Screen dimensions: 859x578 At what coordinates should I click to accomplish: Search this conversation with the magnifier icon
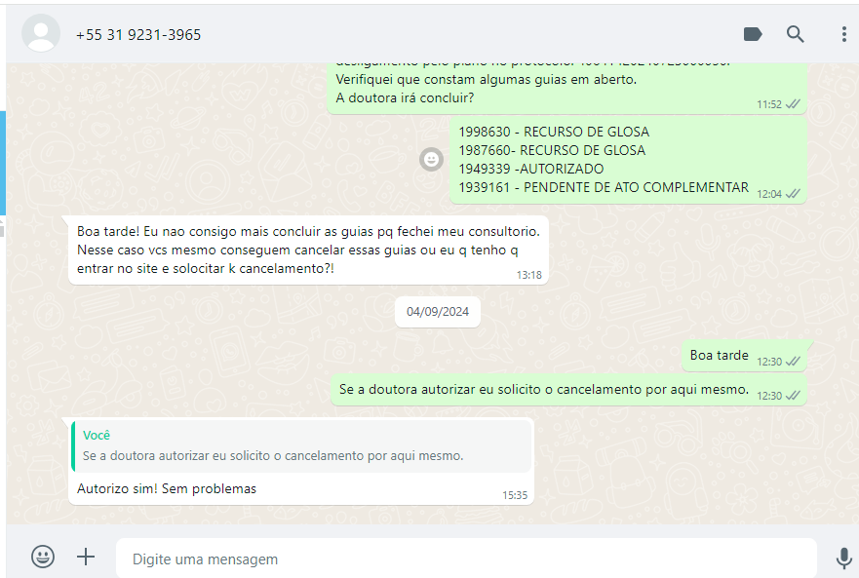[x=795, y=34]
